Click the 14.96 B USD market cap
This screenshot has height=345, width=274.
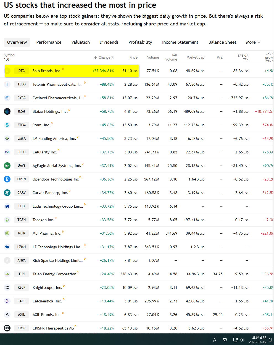(x=195, y=274)
